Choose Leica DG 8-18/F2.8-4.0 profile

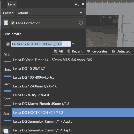73,95
